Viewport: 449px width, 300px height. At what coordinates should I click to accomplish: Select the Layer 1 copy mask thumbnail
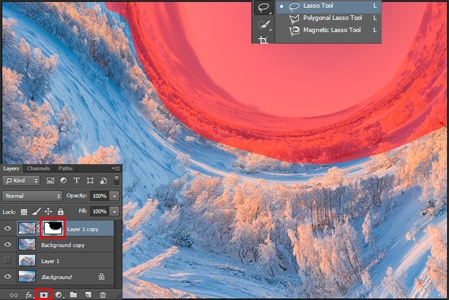coord(53,228)
